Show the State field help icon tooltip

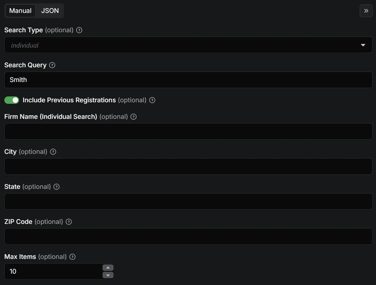click(x=56, y=187)
